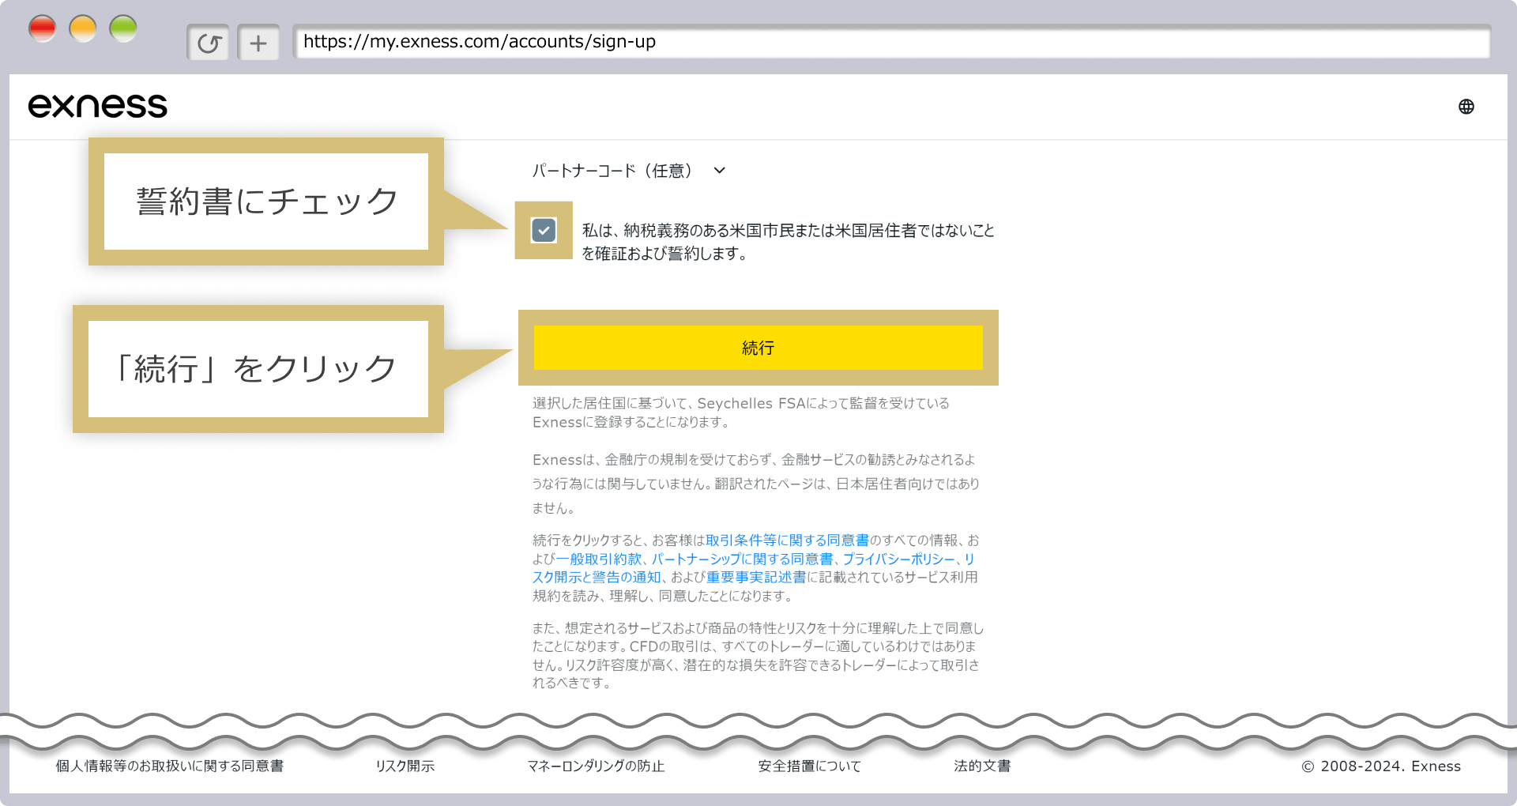
Task: Click the globe language selector icon
Action: coord(1466,107)
